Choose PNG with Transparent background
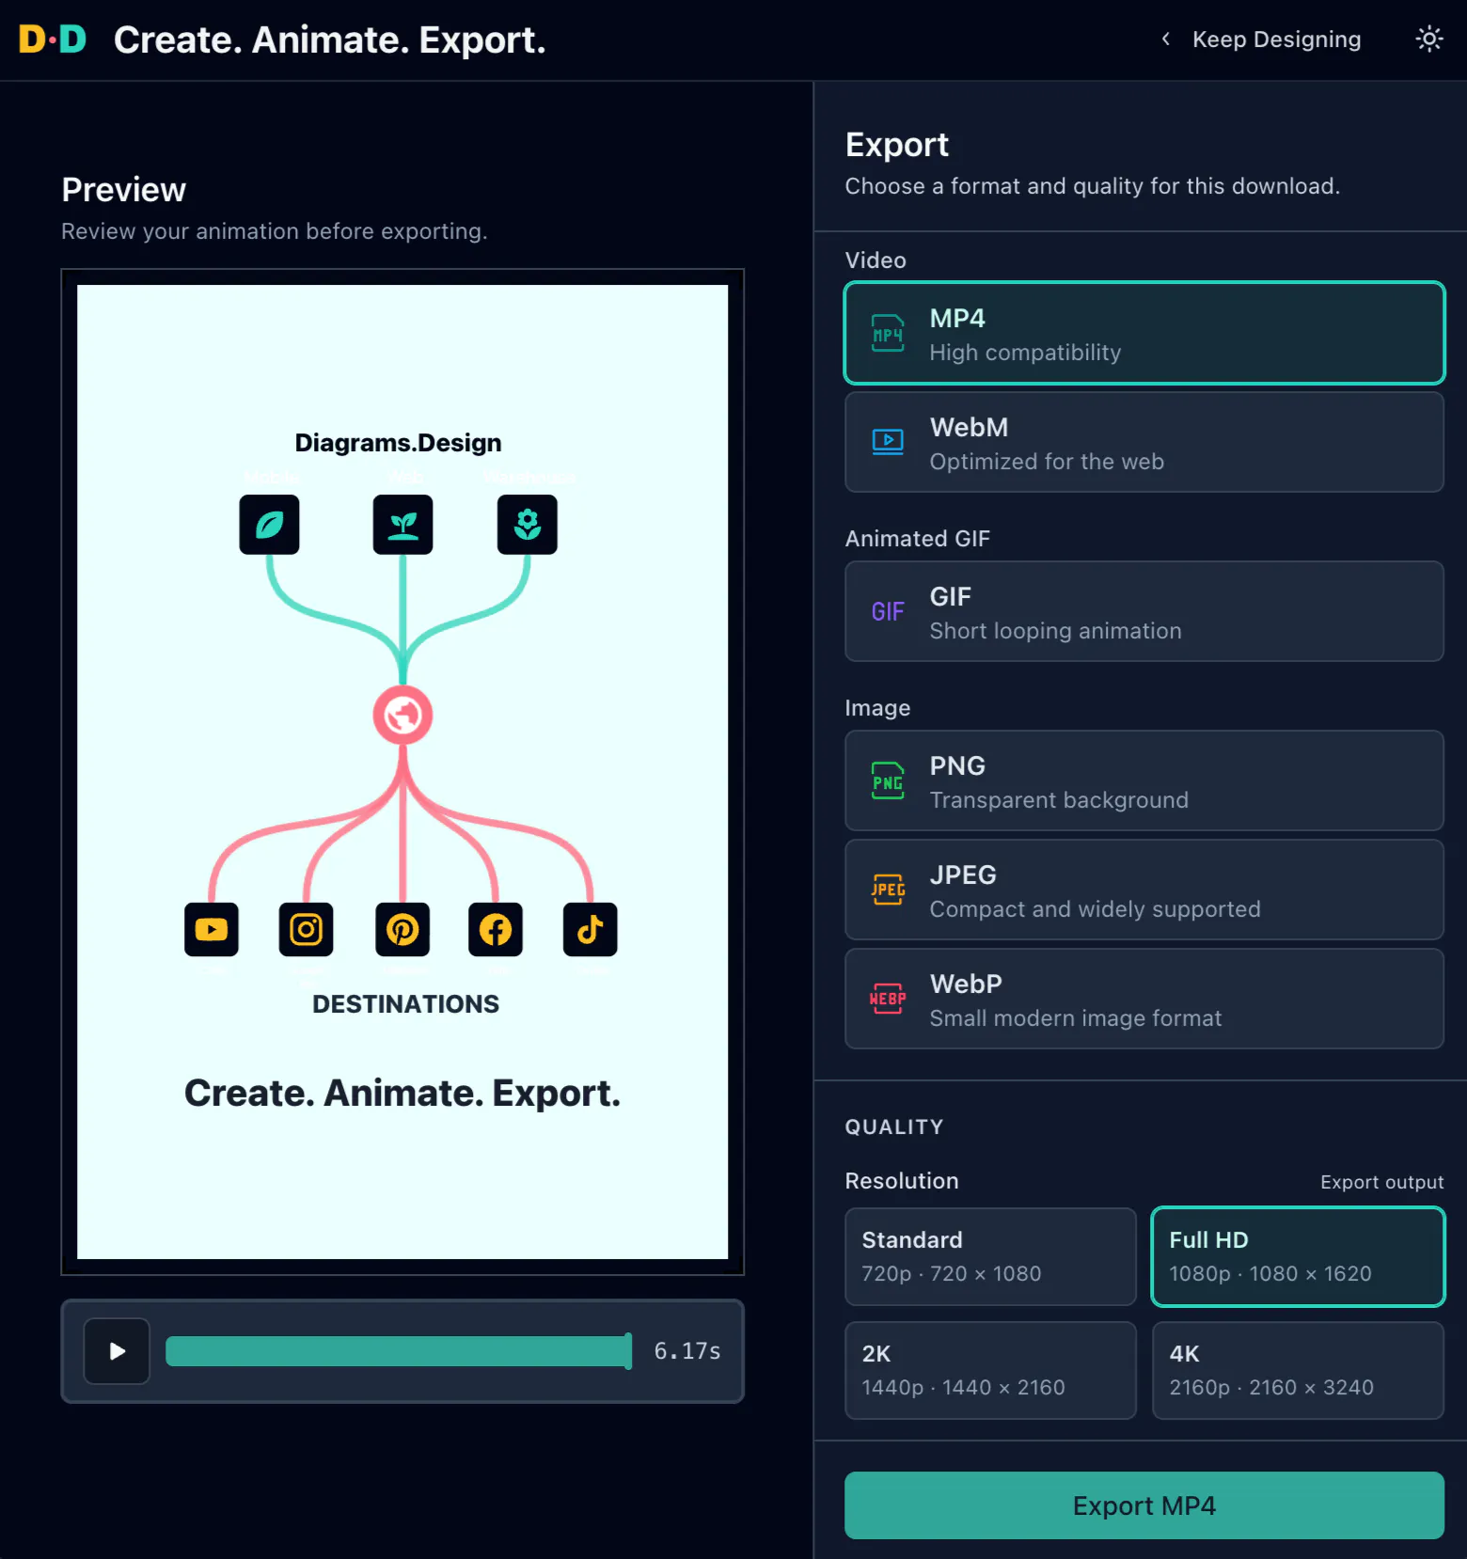The image size is (1467, 1559). (1144, 780)
